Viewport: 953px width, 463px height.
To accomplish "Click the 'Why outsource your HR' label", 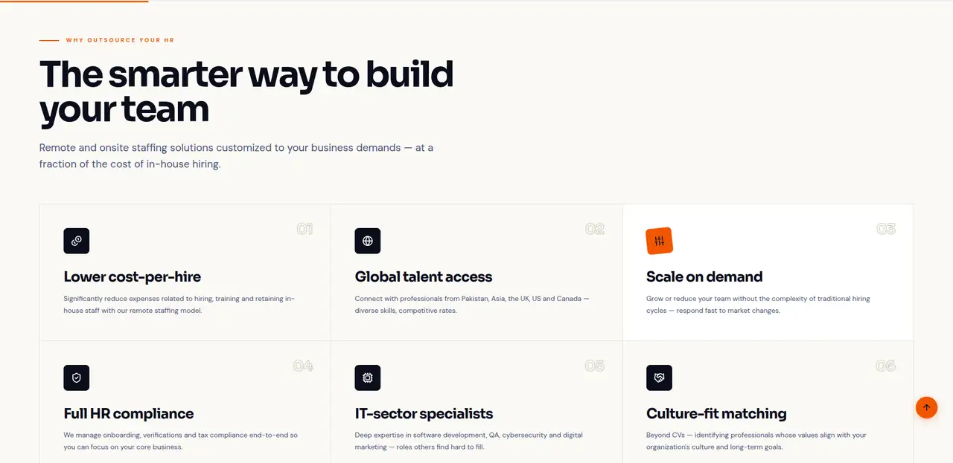I will (x=120, y=40).
